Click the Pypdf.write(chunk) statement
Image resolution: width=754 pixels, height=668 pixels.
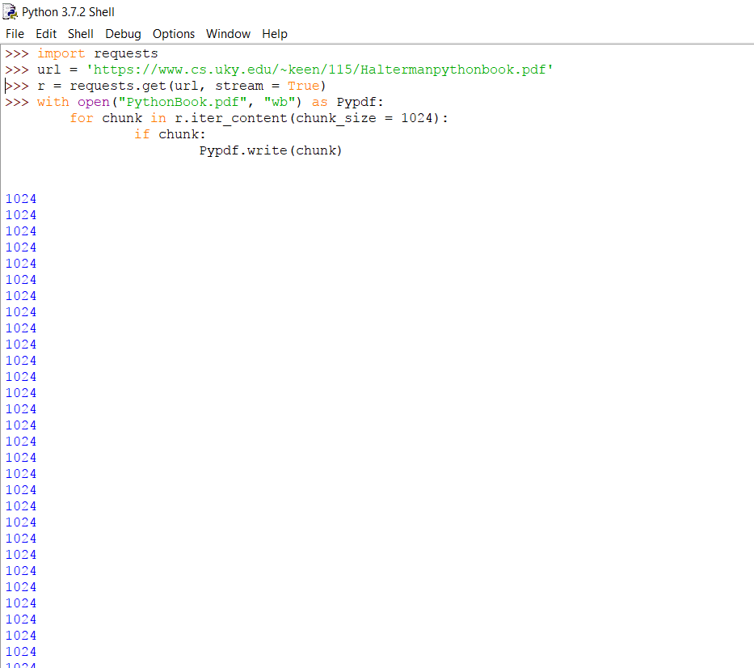(270, 150)
